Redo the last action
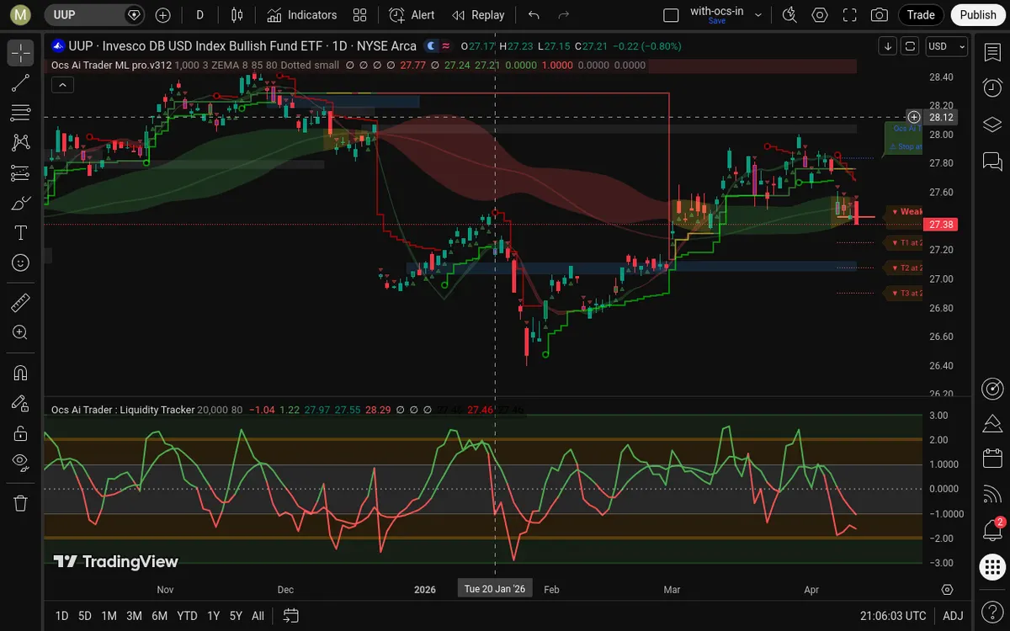Viewport: 1010px width, 631px height. pos(564,15)
